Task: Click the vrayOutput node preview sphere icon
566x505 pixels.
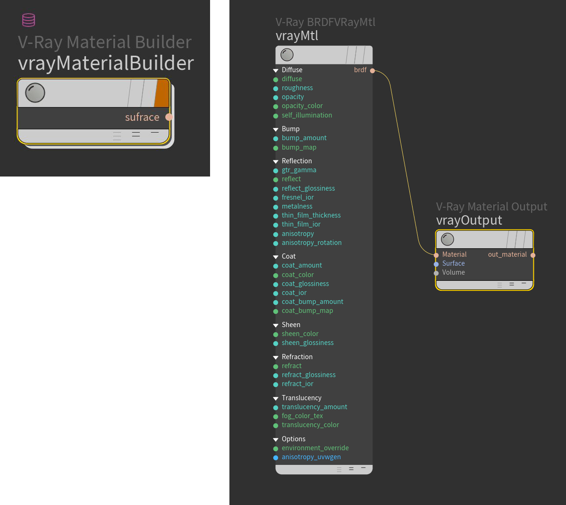Action: (x=447, y=239)
